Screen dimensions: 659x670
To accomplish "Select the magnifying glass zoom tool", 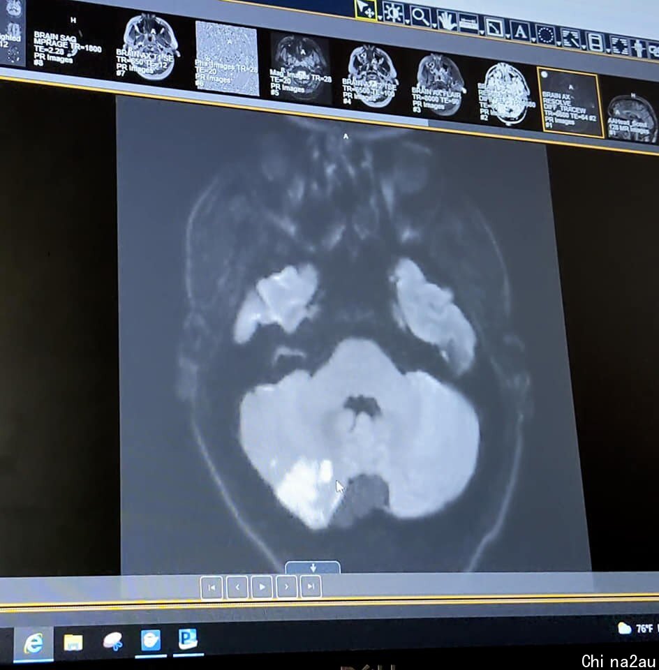I will (420, 17).
